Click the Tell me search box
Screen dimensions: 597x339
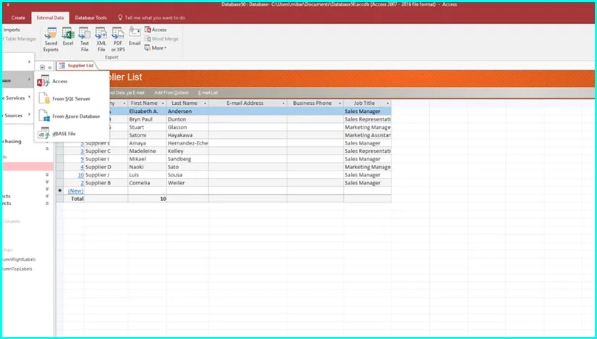click(154, 17)
